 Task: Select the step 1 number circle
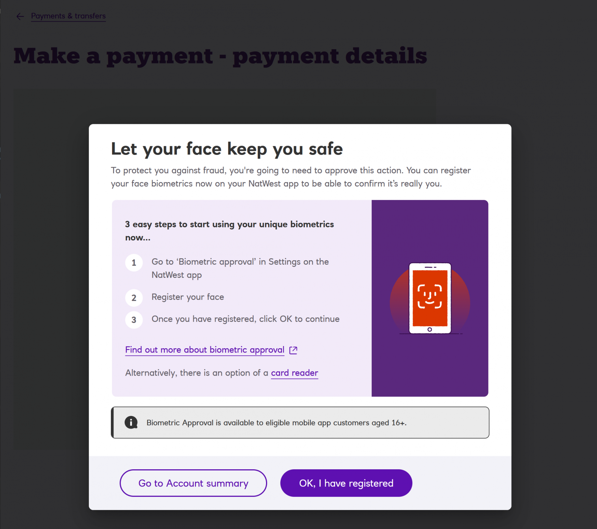[134, 263]
